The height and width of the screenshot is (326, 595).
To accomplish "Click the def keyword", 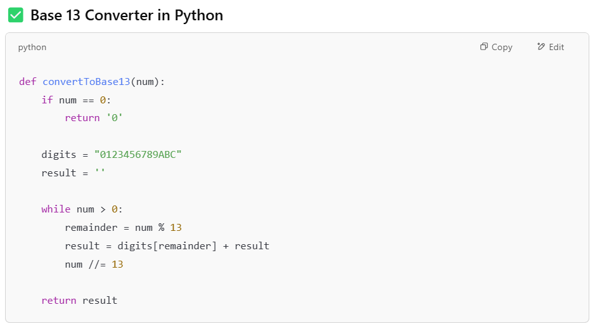I will click(27, 82).
